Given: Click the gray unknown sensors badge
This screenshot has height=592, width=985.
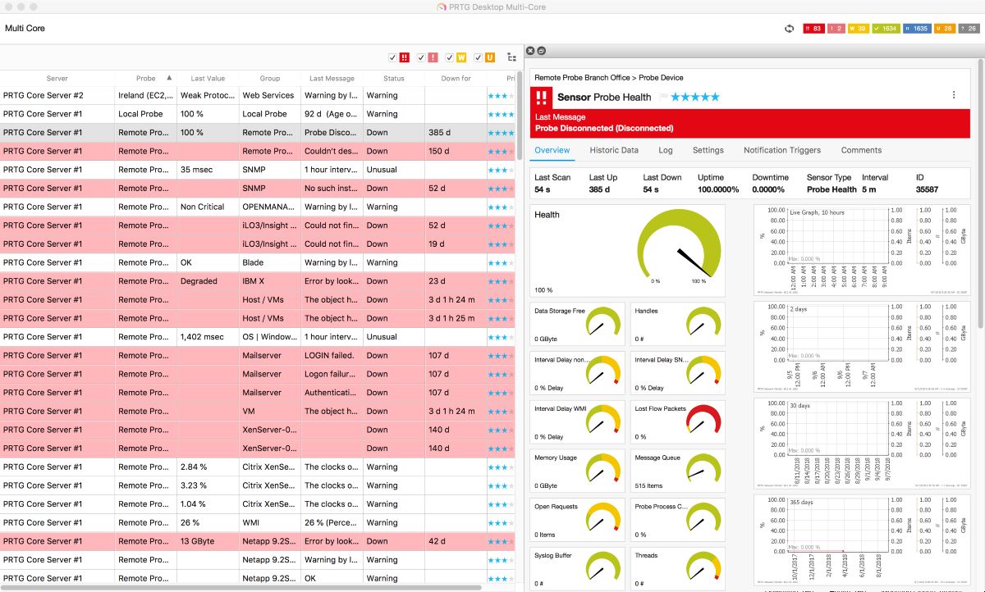Looking at the screenshot, I should [x=969, y=27].
